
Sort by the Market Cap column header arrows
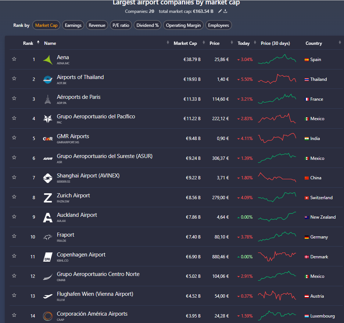tap(204, 42)
